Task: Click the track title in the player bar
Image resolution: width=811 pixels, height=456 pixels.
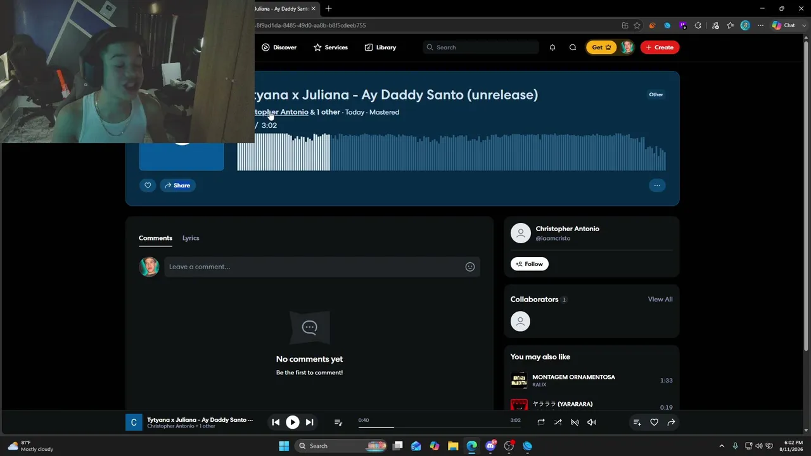Action: click(x=200, y=420)
